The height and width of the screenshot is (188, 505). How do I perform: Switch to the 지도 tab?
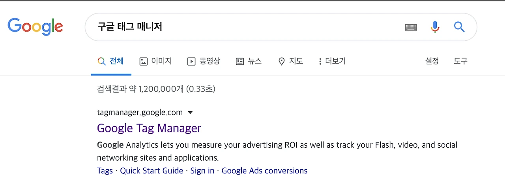pyautogui.click(x=290, y=61)
